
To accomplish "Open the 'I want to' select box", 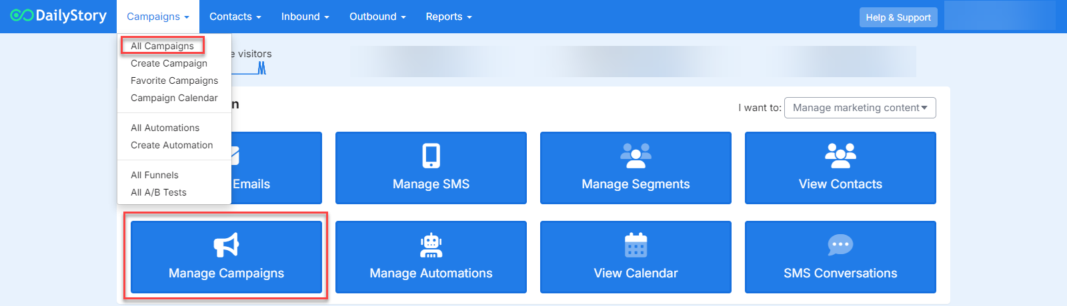I will tap(860, 108).
